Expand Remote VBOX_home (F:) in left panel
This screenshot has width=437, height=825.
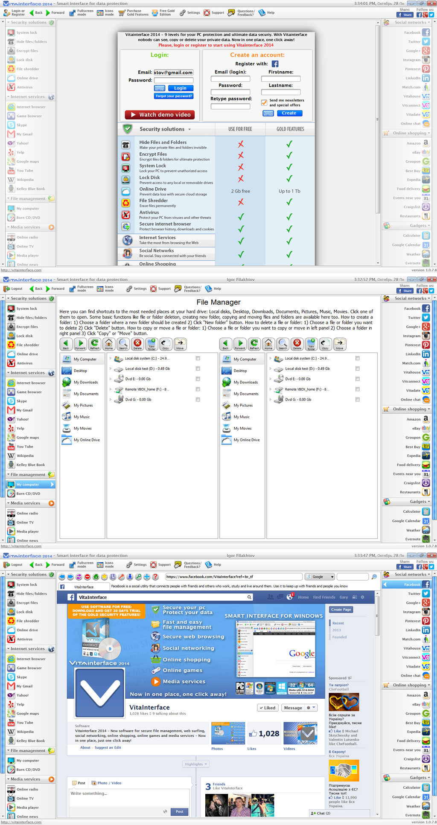[111, 389]
